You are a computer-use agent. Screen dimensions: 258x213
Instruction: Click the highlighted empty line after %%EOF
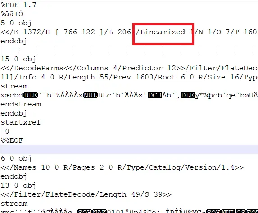pyautogui.click(x=129, y=149)
